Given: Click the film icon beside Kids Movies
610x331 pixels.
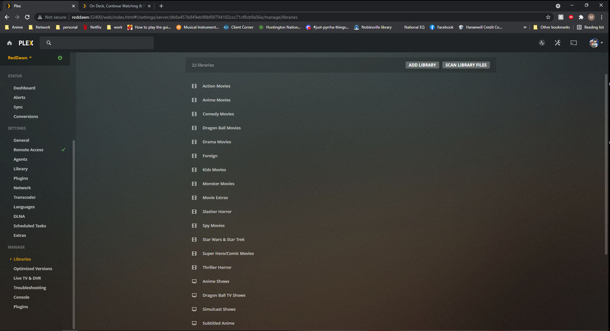Looking at the screenshot, I should tap(194, 170).
